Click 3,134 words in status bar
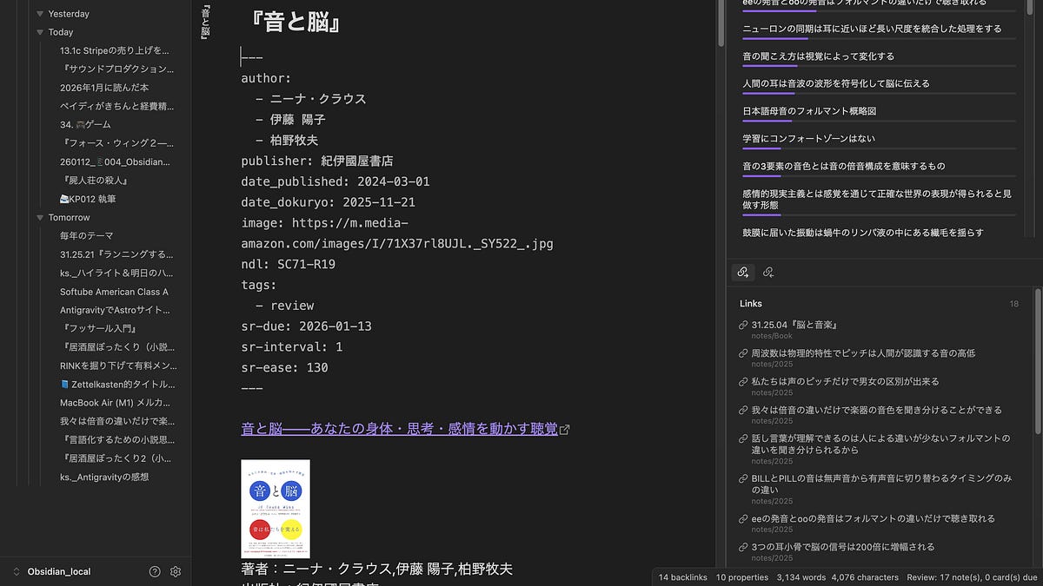 click(x=801, y=576)
